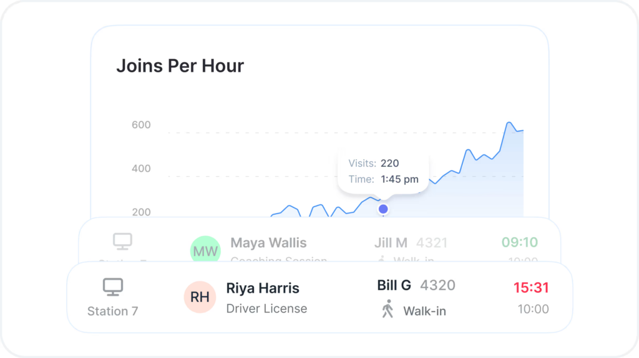Click the Station 7 label
Image resolution: width=639 pixels, height=358 pixels.
coord(112,311)
